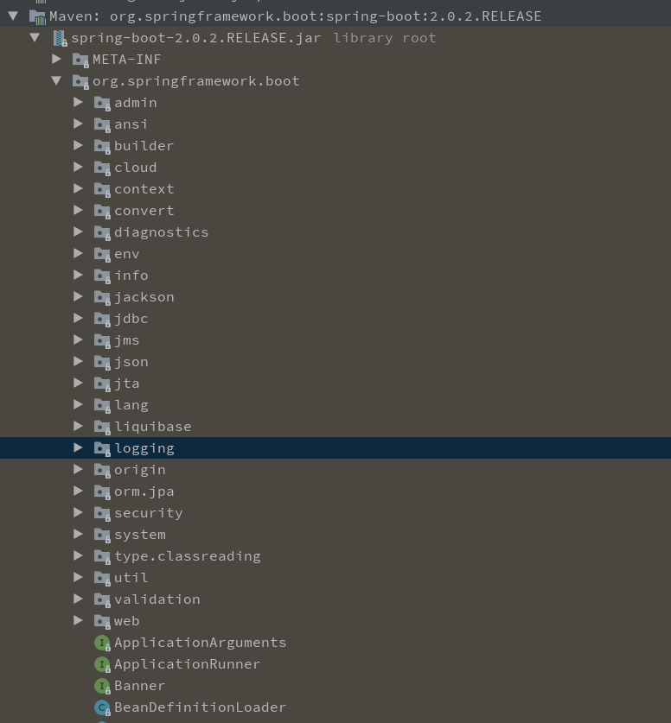This screenshot has height=723, width=671.
Task: Click the class icon beside BeanDefinitionLoader
Action: (102, 707)
